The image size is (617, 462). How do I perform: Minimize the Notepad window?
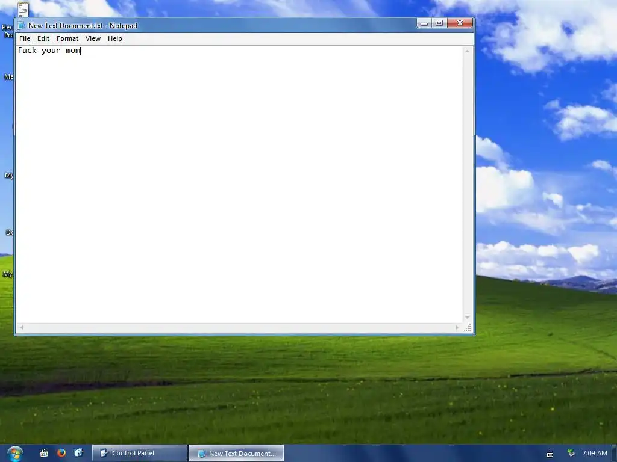pyautogui.click(x=424, y=23)
